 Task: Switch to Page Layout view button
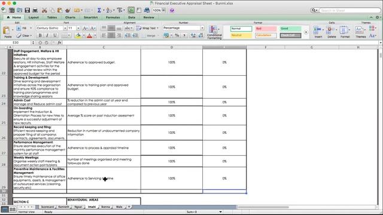[13, 210]
